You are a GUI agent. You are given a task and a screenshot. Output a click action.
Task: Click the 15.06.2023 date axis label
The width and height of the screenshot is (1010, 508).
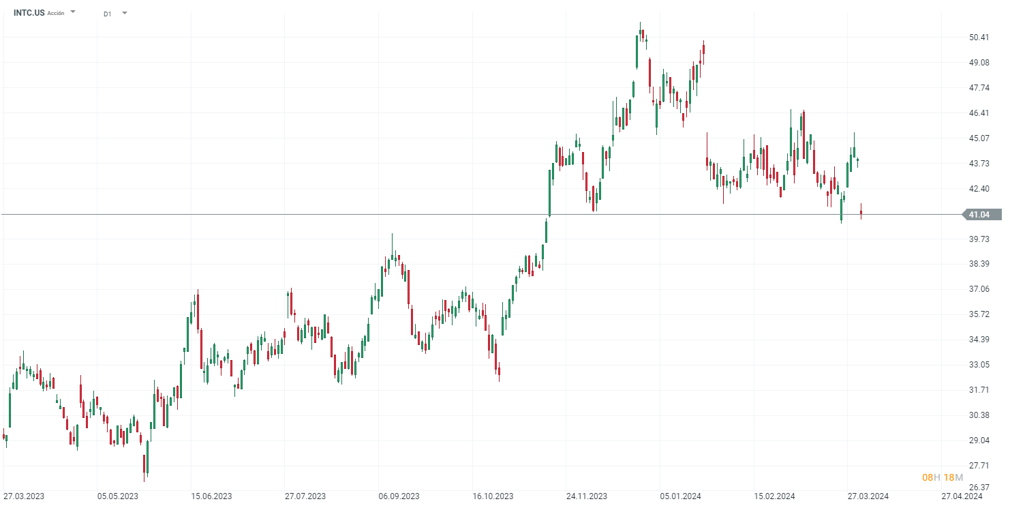(211, 496)
